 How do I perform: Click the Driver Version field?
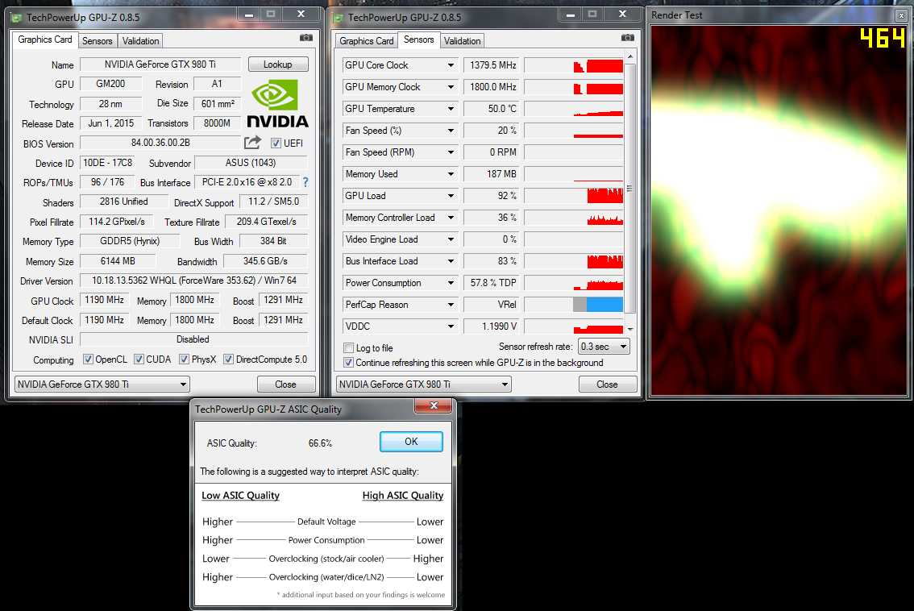click(194, 281)
